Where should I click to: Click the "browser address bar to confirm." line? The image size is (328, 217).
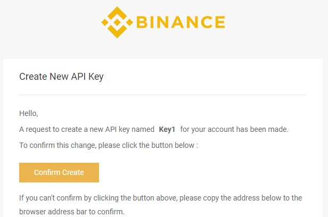click(72, 212)
